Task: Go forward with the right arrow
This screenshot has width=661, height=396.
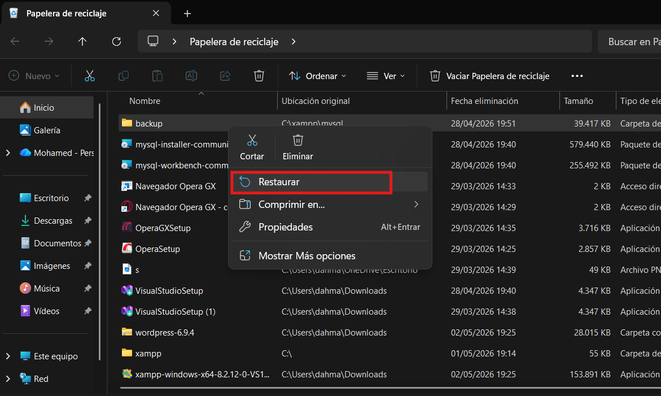Action: 49,41
